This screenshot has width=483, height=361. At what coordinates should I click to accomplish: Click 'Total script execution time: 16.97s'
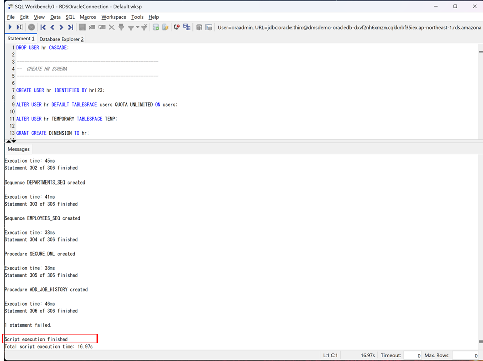coord(48,347)
